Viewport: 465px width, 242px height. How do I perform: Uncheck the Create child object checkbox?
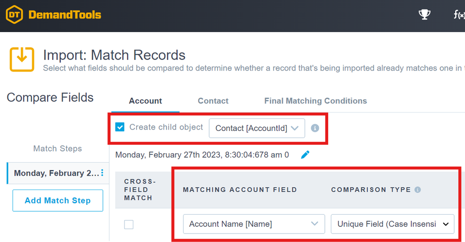(120, 127)
